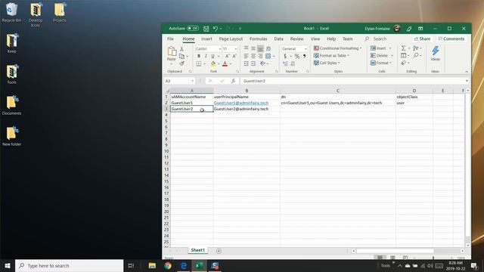Toggle Middle Align

[x=253, y=48]
